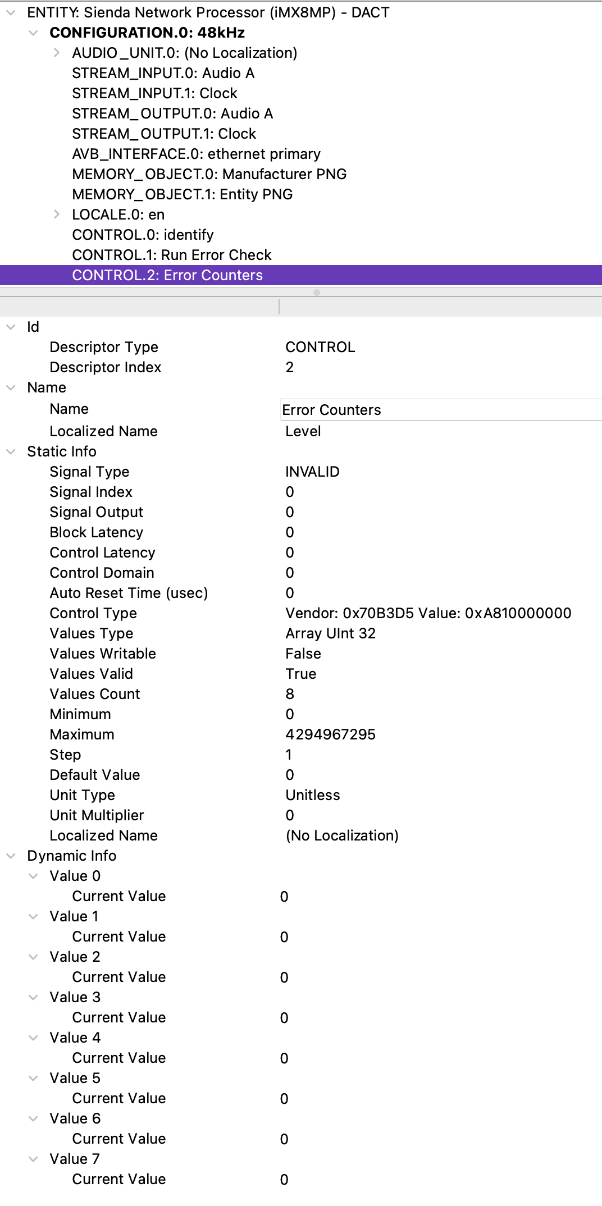This screenshot has width=602, height=1206.
Task: Click the Static Info (No Localization) value
Action: tap(342, 835)
